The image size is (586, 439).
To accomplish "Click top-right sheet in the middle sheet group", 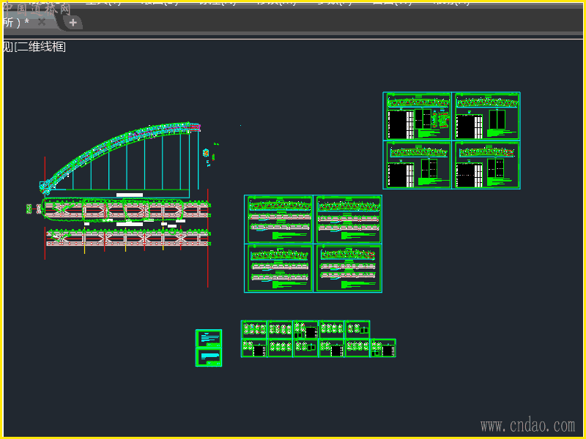I will pyautogui.click(x=348, y=219).
